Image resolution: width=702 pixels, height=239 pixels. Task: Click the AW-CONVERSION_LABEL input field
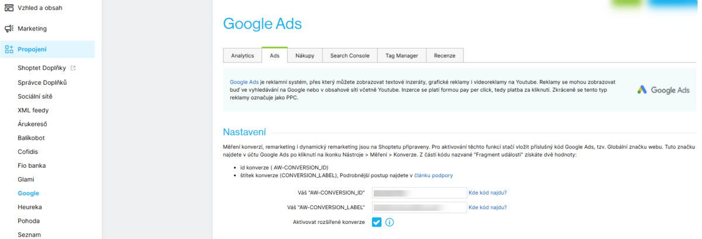pos(419,207)
